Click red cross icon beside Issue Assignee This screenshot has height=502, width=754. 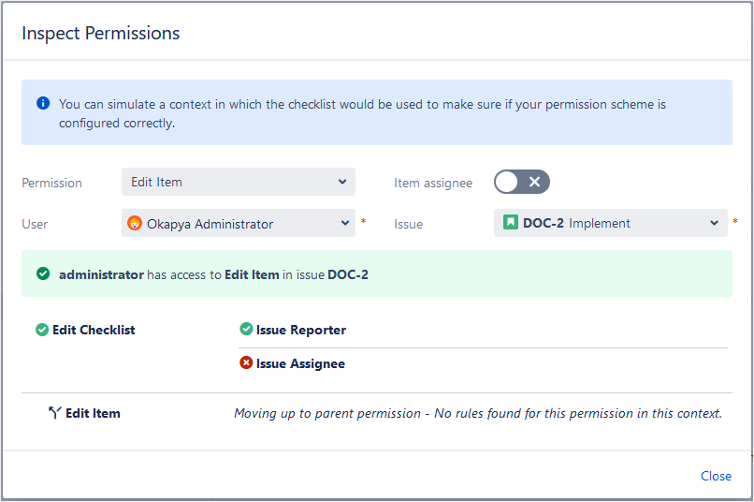pos(246,363)
